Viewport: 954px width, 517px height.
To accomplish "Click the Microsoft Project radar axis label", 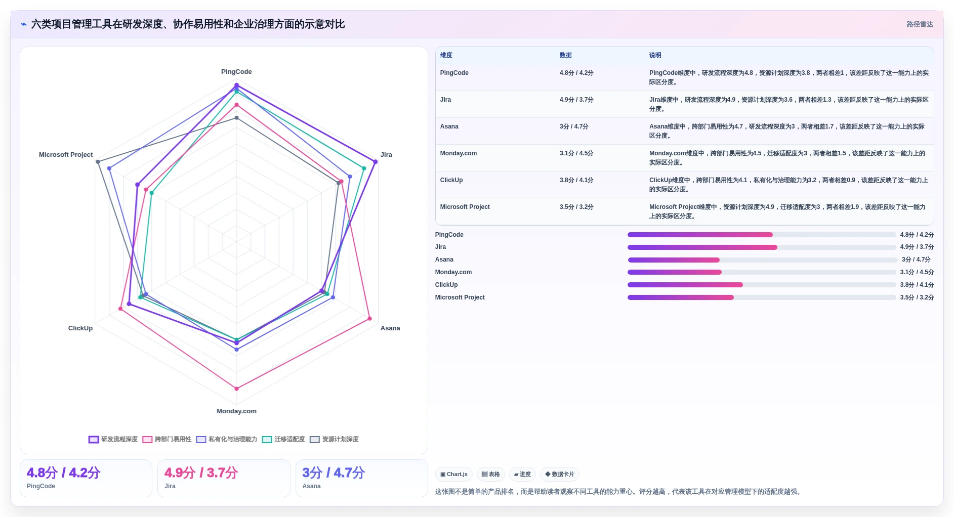I will [66, 155].
